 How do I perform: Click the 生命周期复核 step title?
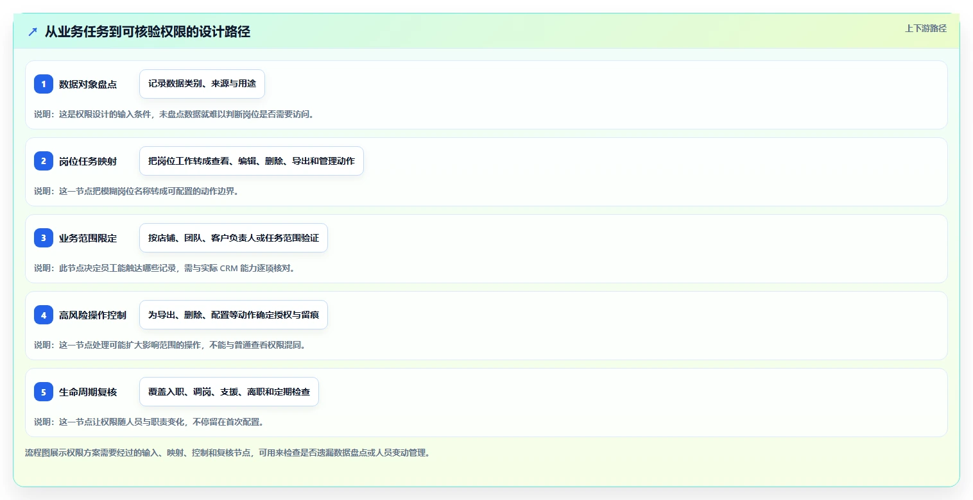click(x=88, y=392)
